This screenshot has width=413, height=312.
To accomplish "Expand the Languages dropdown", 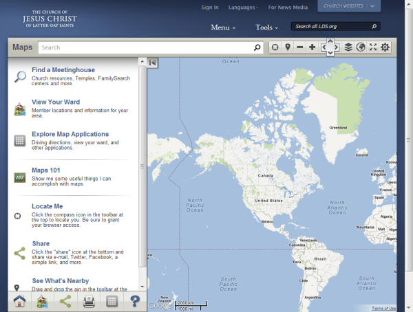I will coord(243,8).
